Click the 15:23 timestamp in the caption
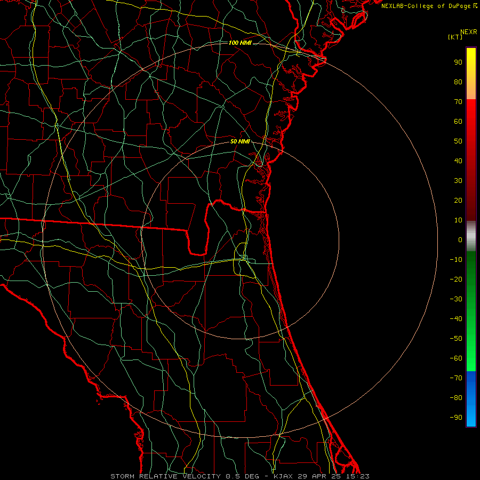480x480 pixels. pos(358,476)
